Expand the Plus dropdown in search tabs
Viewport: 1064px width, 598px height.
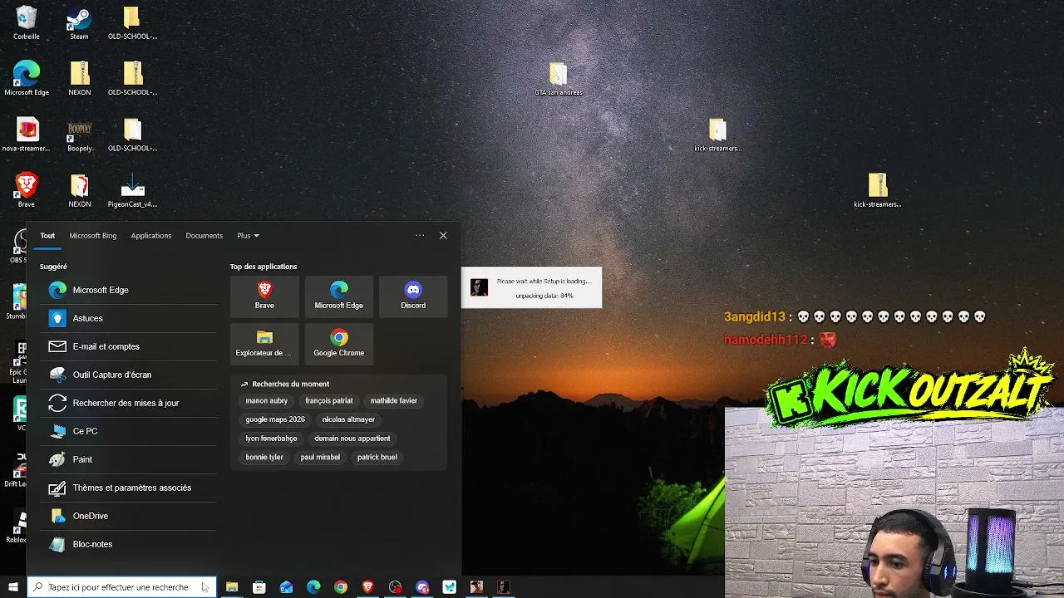[x=248, y=236]
